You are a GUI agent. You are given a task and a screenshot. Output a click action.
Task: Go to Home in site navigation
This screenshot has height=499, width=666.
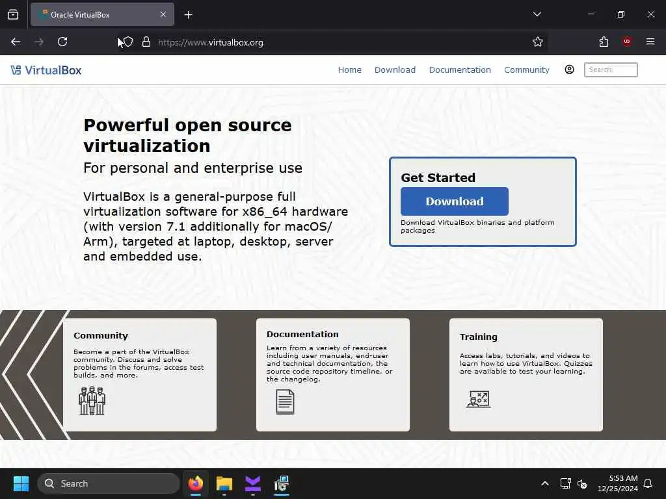(x=349, y=70)
